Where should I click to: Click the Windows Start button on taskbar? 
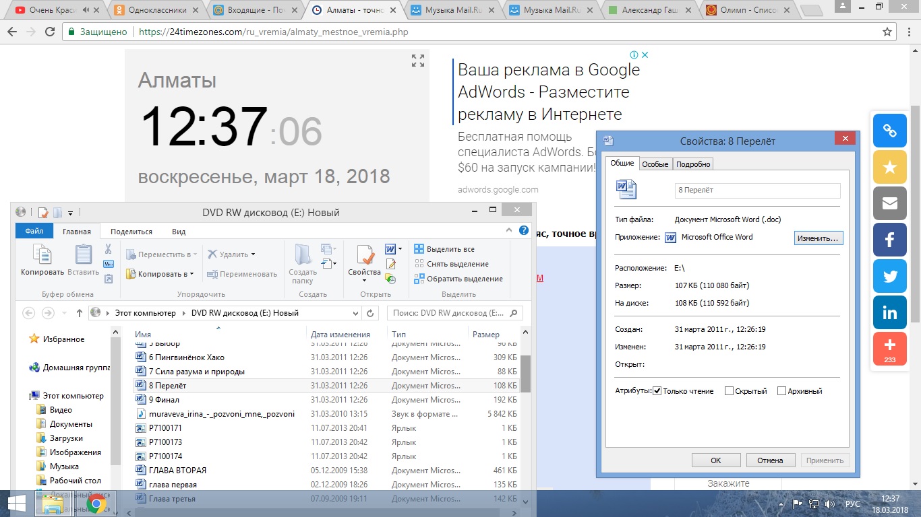[x=16, y=504]
